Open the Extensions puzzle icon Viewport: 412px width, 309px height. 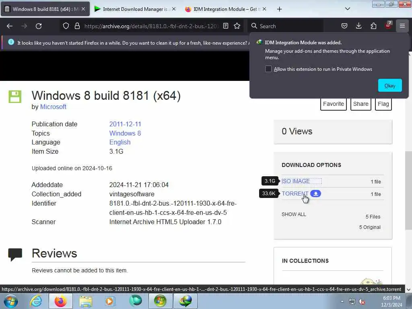(373, 26)
